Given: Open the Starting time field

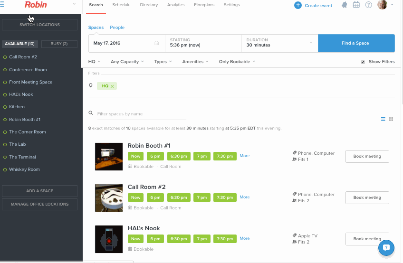Looking at the screenshot, I should pos(203,43).
